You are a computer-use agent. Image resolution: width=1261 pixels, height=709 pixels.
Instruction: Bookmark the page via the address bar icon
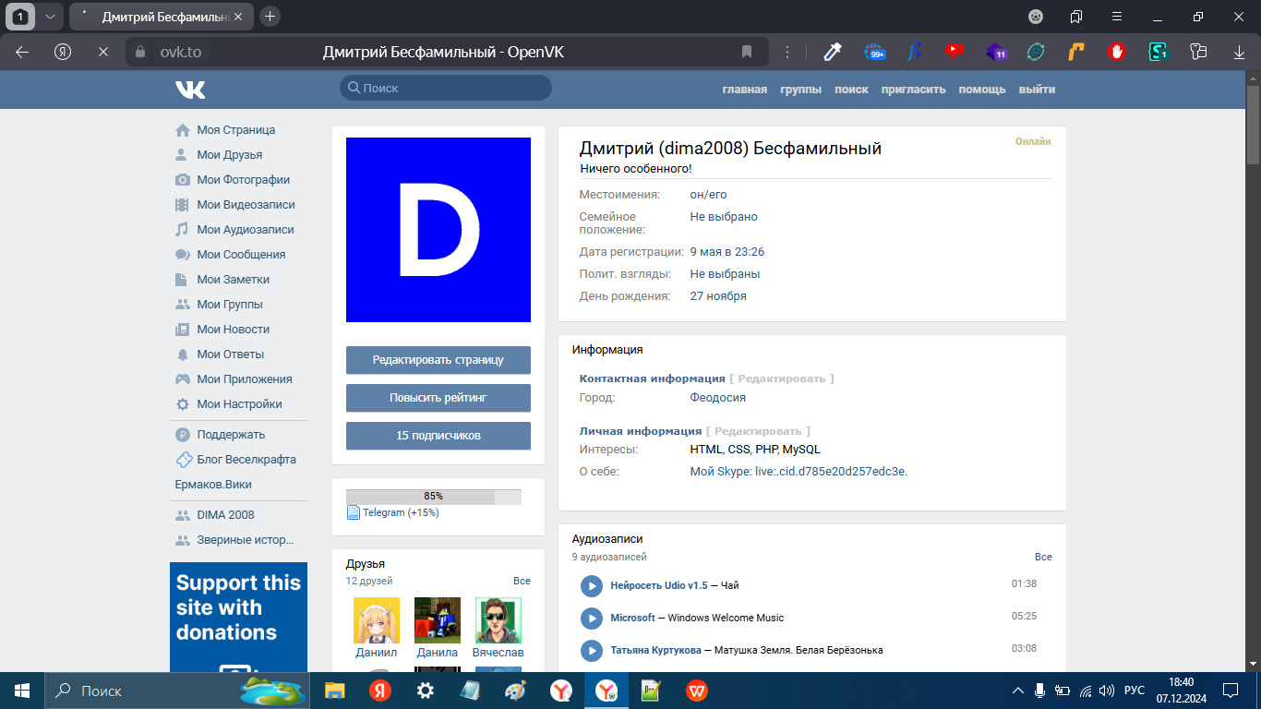[x=747, y=52]
